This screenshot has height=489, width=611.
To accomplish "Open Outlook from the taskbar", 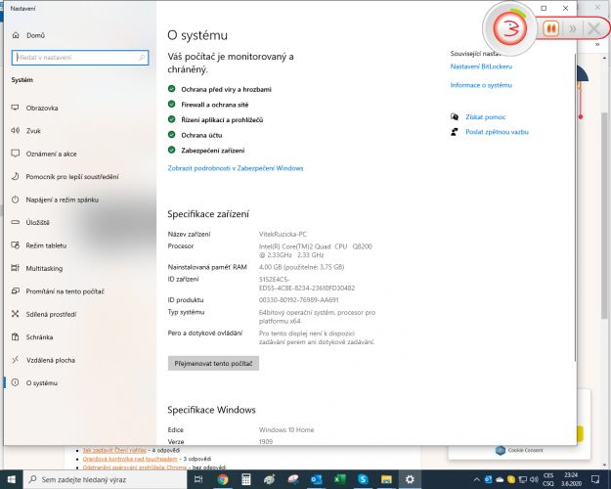I will click(316, 479).
